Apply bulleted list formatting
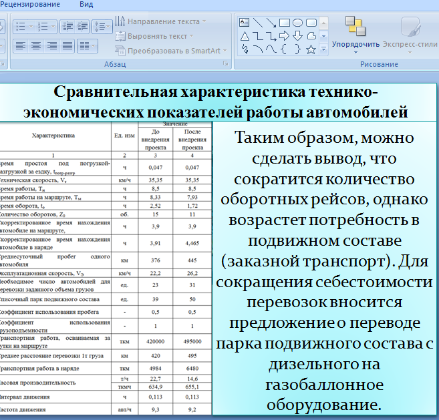Image resolution: width=439 pixels, height=420 pixels. coord(21,27)
